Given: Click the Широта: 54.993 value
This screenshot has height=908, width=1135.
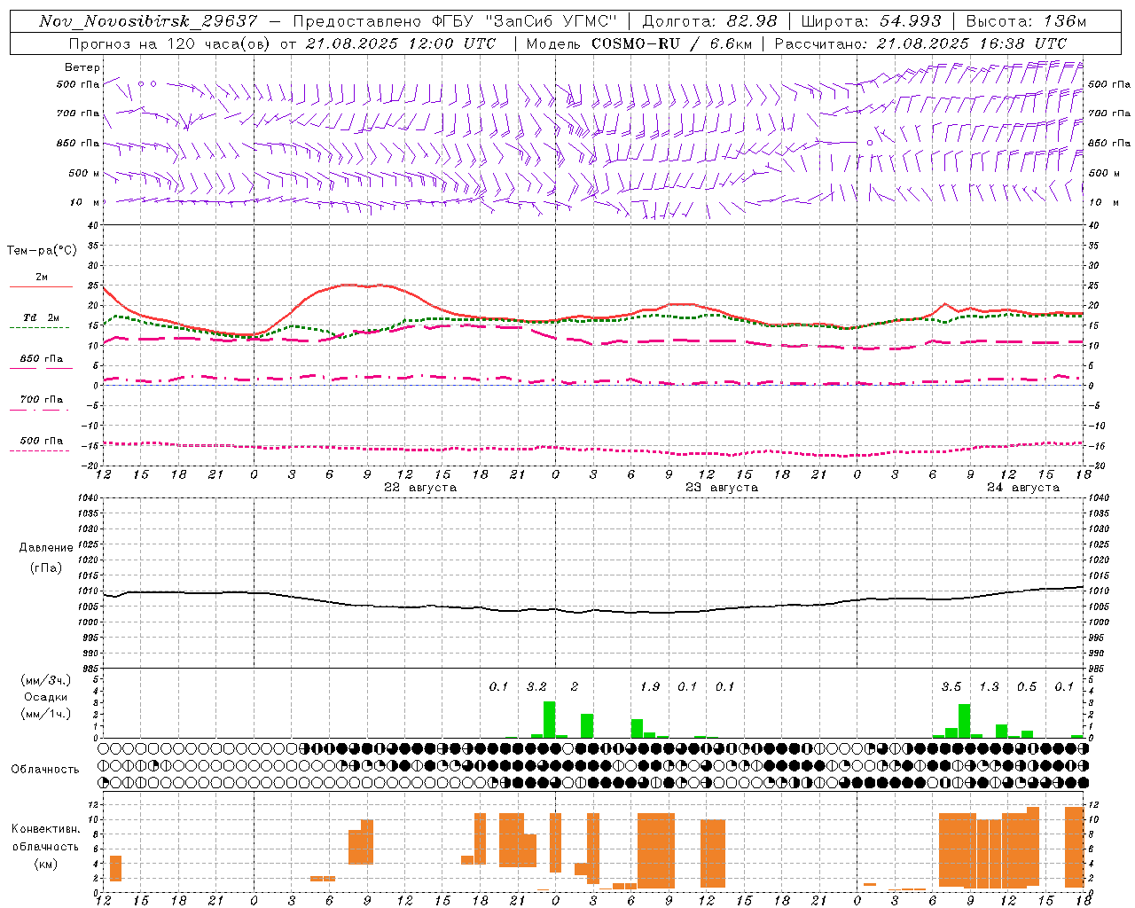Looking at the screenshot, I should tap(871, 21).
